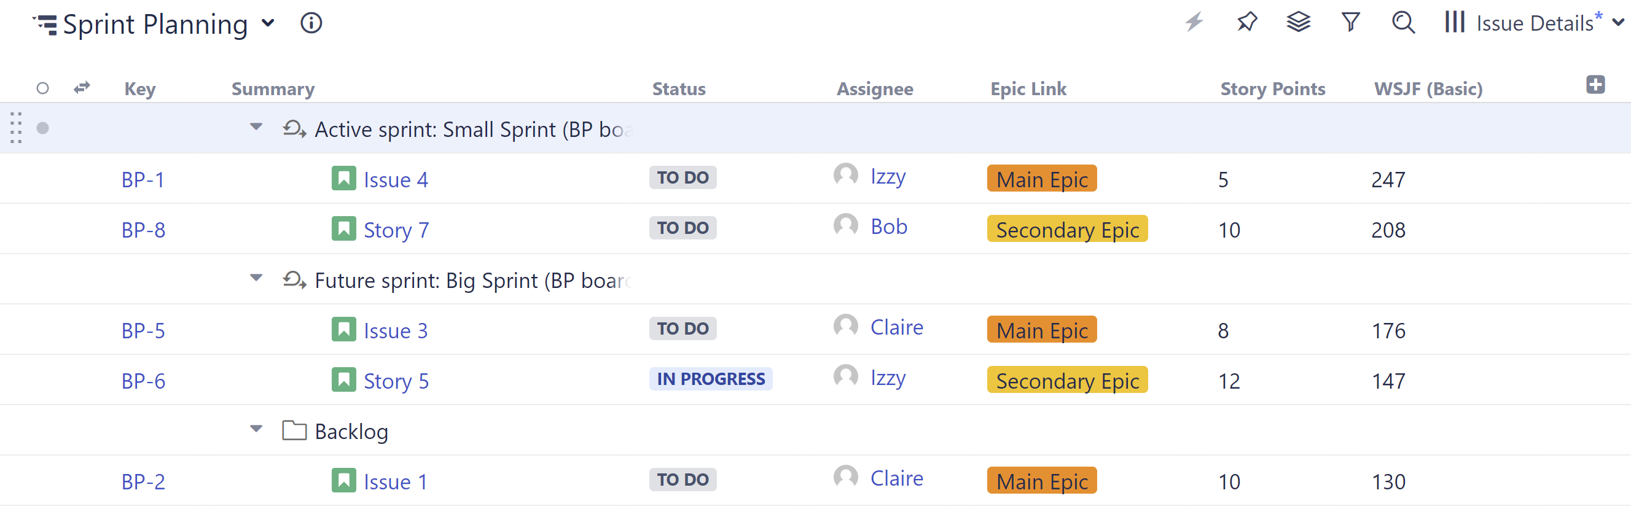Click the search magnifier icon
Screen dimensions: 1631x509
(1403, 23)
